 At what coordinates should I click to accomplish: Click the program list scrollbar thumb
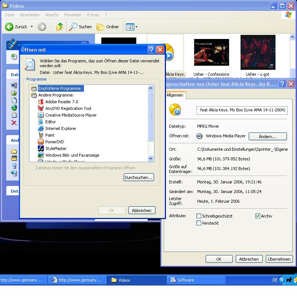[x=151, y=116]
